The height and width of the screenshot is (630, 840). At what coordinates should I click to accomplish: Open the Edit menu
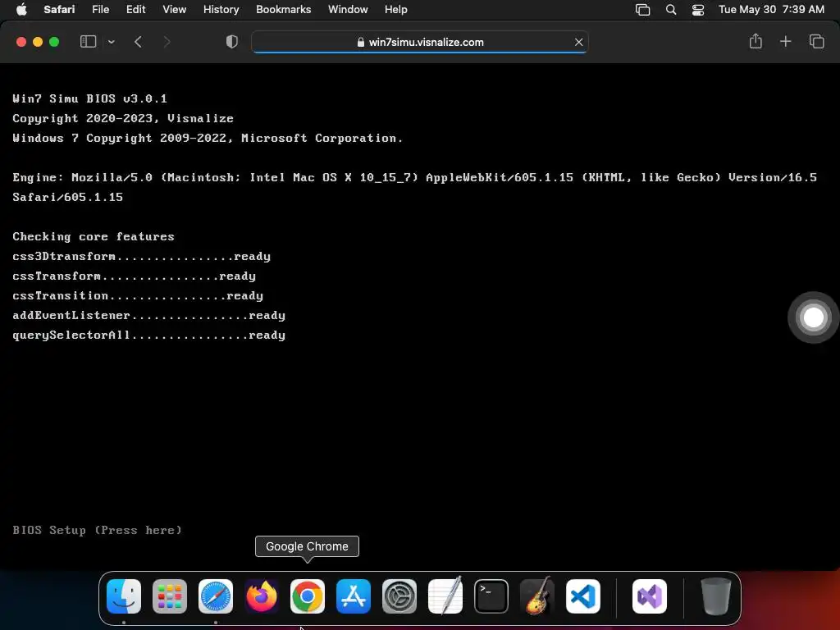(x=135, y=9)
